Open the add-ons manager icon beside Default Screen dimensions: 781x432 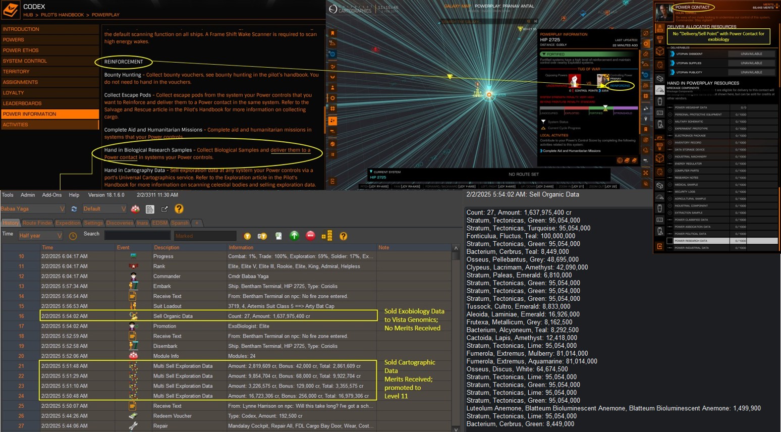point(135,209)
